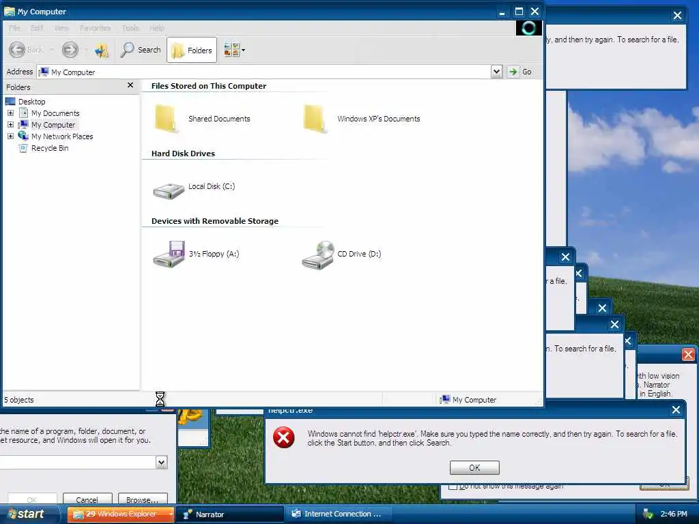Open the Edit menu
Image resolution: width=699 pixels, height=524 pixels.
click(37, 28)
